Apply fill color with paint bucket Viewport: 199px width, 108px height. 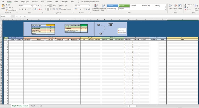(x=35, y=9)
